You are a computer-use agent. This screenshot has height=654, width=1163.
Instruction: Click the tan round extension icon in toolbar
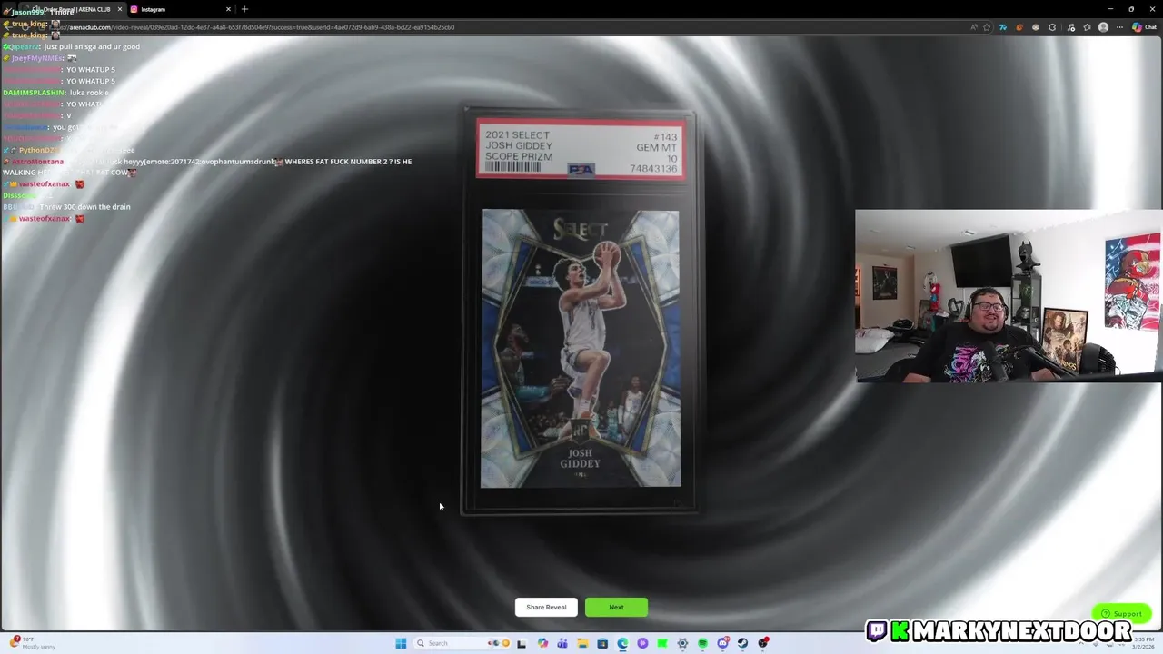click(x=1036, y=27)
